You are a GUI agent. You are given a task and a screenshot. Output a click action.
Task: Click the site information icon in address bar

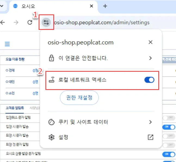(x=46, y=22)
